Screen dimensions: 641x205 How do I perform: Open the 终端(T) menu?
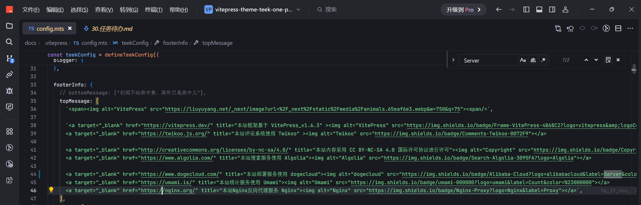[x=154, y=10]
